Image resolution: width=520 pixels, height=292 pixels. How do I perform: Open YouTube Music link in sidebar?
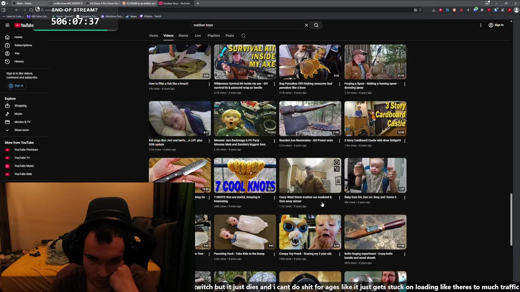[x=24, y=166]
